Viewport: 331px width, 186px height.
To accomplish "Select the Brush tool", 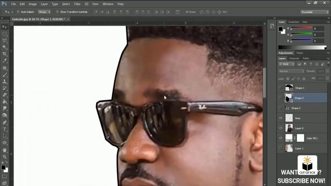I will coord(5,74).
